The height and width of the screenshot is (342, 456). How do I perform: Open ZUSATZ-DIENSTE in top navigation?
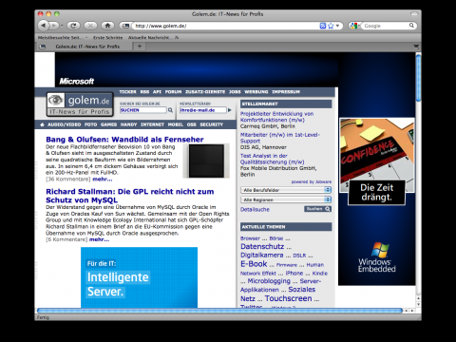205,92
